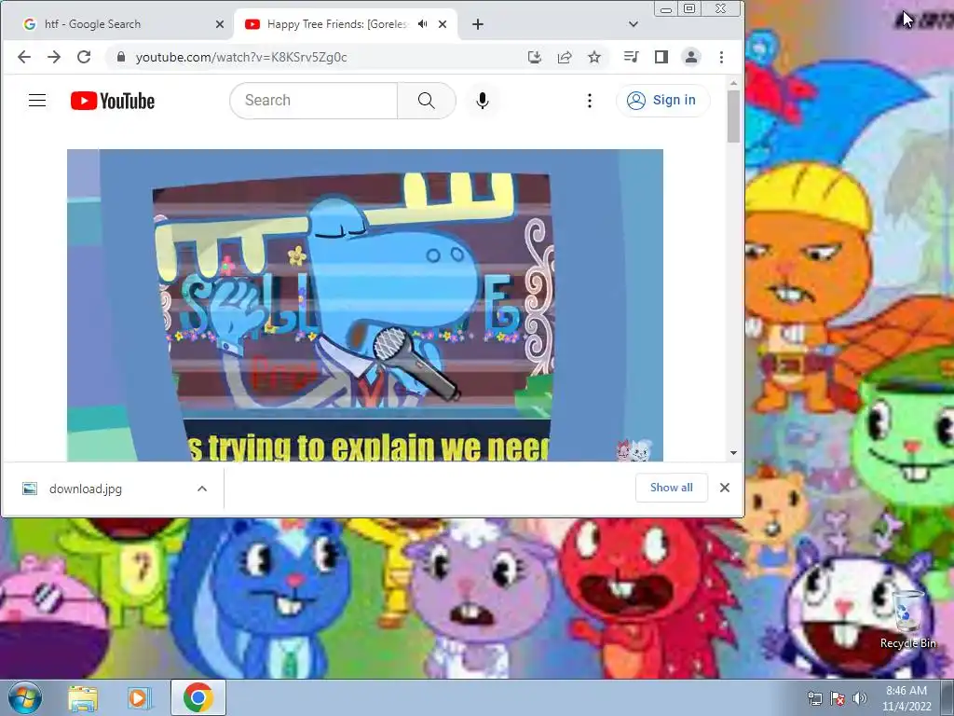The height and width of the screenshot is (716, 954).
Task: Restore down the Chrome window
Action: tap(689, 9)
